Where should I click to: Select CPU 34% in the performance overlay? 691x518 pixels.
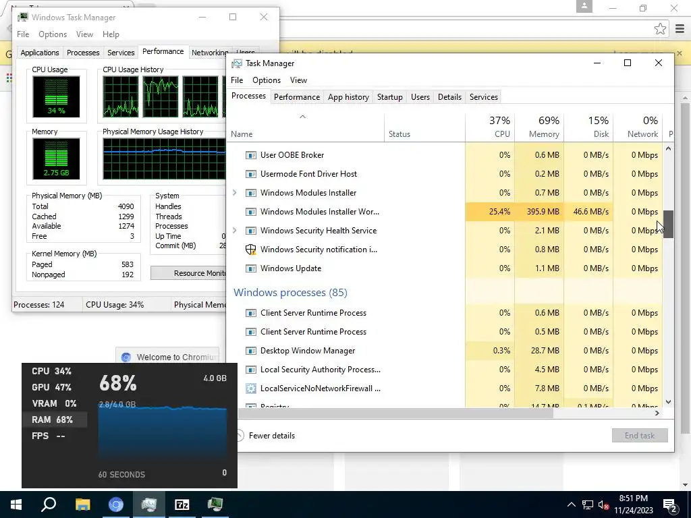(x=51, y=372)
